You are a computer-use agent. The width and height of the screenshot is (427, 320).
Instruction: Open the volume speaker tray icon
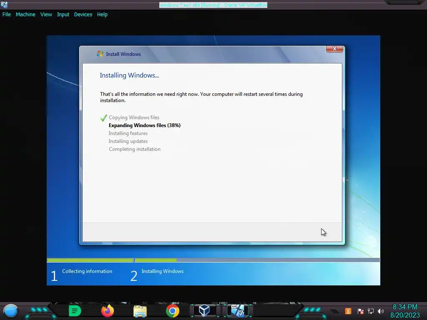(x=381, y=311)
